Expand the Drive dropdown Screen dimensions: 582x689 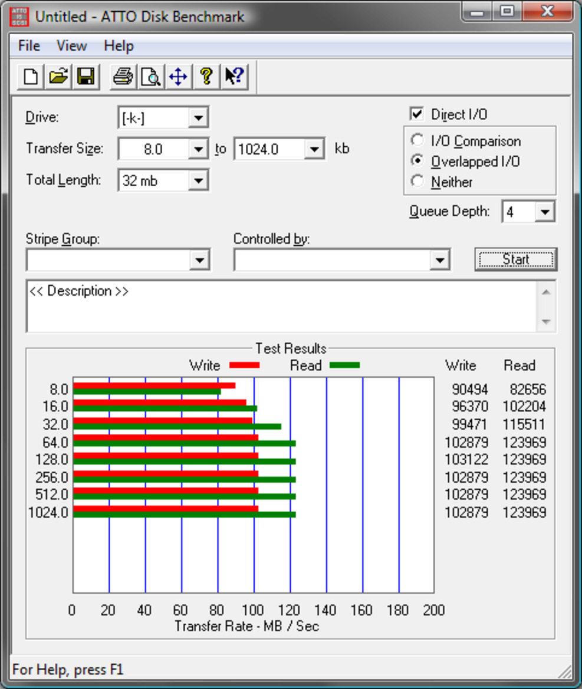[x=198, y=118]
